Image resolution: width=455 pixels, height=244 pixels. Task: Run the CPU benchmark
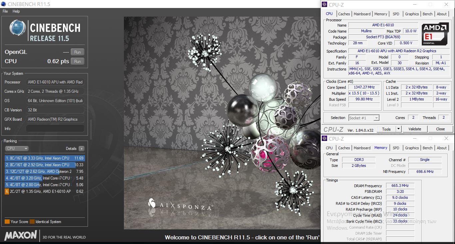pos(77,61)
